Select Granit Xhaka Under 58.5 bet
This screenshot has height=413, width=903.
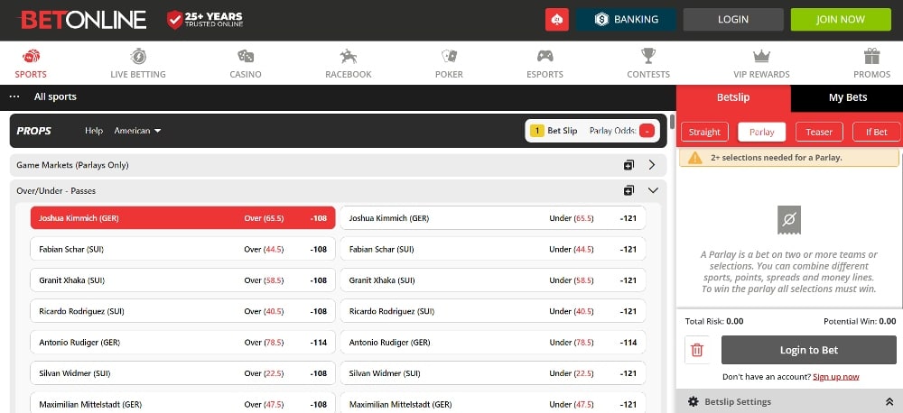coord(493,280)
